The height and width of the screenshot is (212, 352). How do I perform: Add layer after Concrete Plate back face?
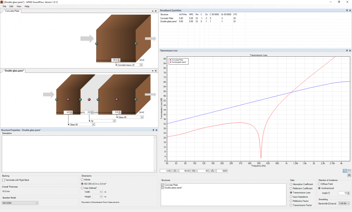tap(136, 43)
